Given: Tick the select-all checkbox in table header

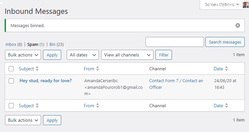Looking at the screenshot, I should 11,69.
